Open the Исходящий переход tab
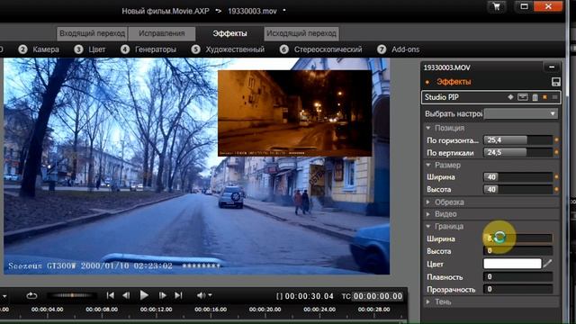Screen dimensions: 576x324 click(301, 33)
